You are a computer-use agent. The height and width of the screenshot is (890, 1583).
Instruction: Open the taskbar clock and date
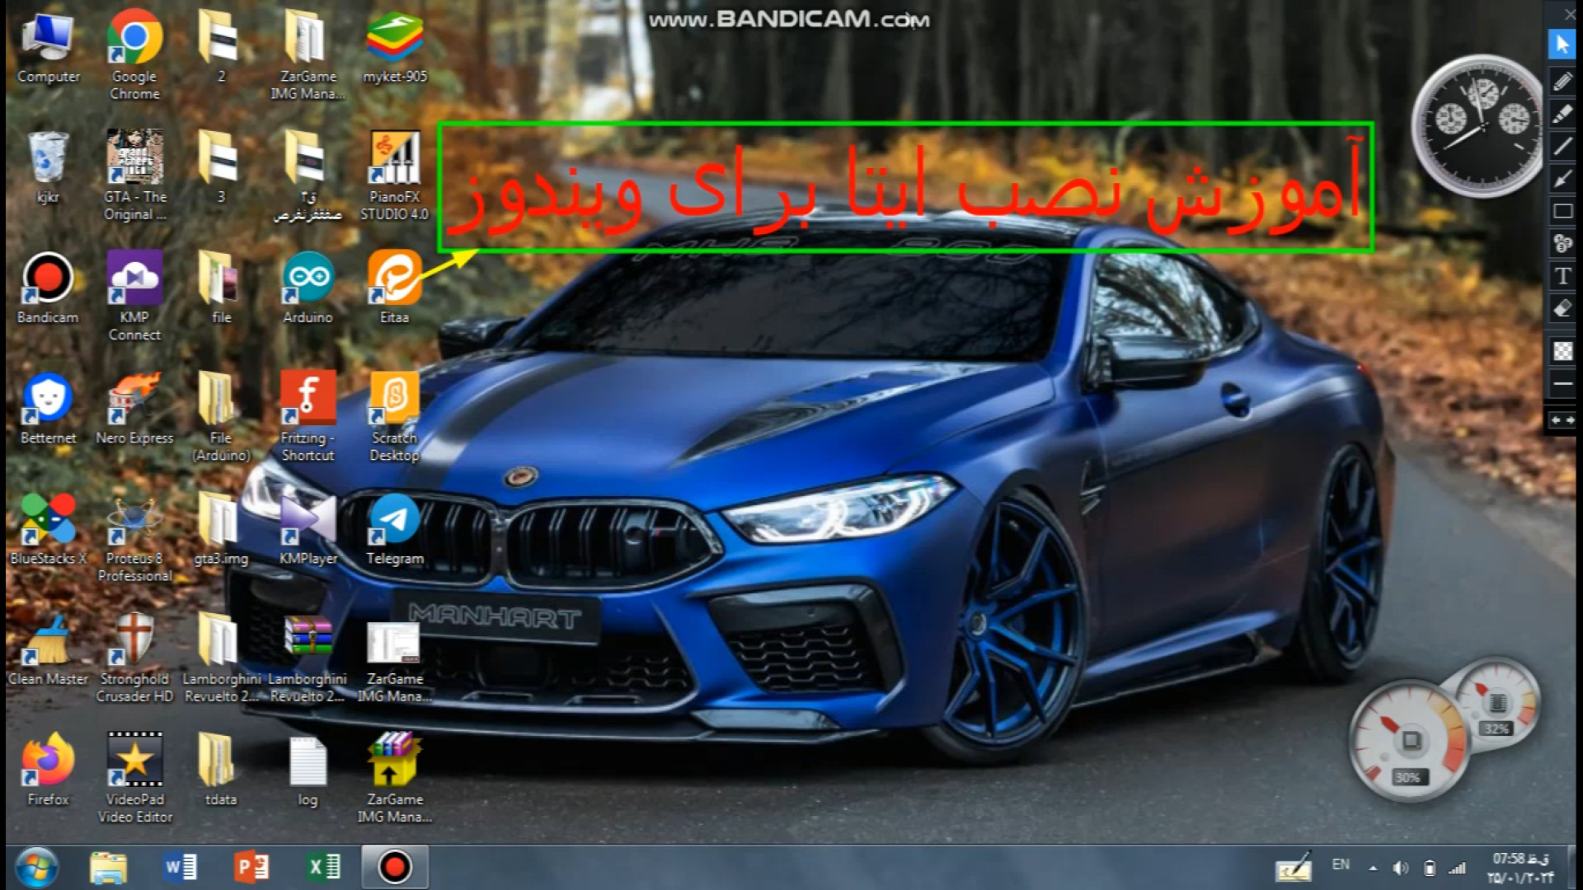tap(1520, 868)
